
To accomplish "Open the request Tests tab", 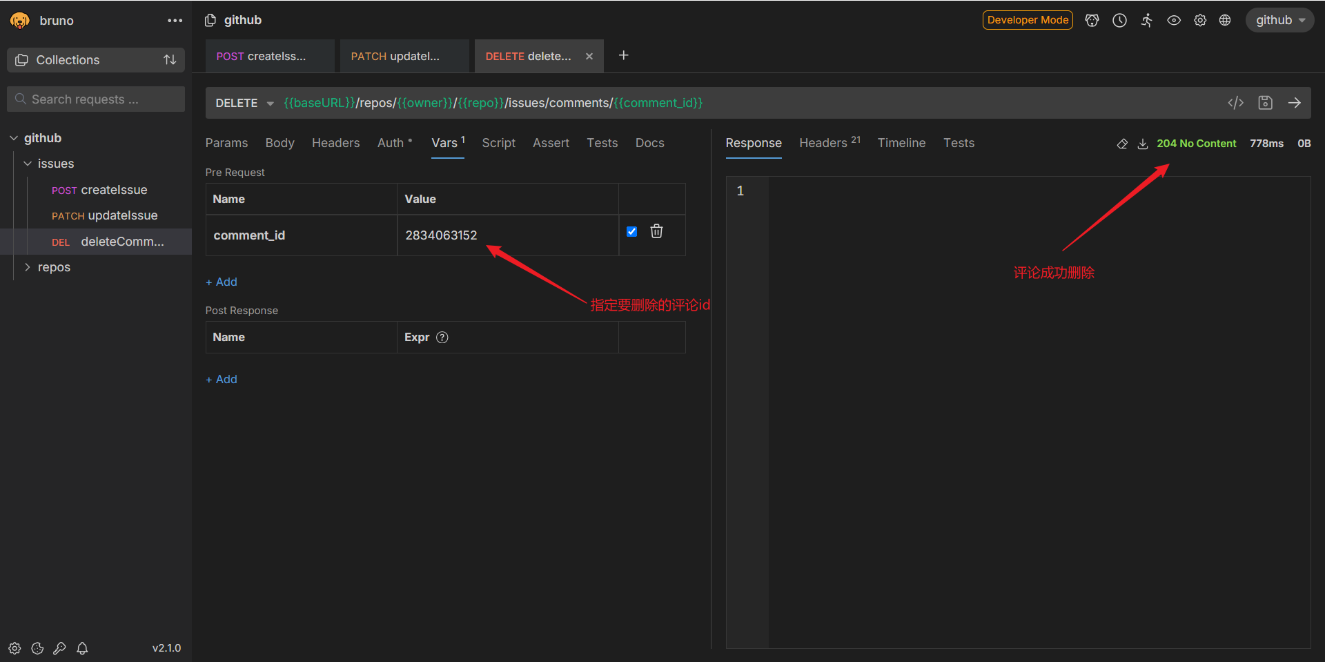I will click(x=602, y=143).
